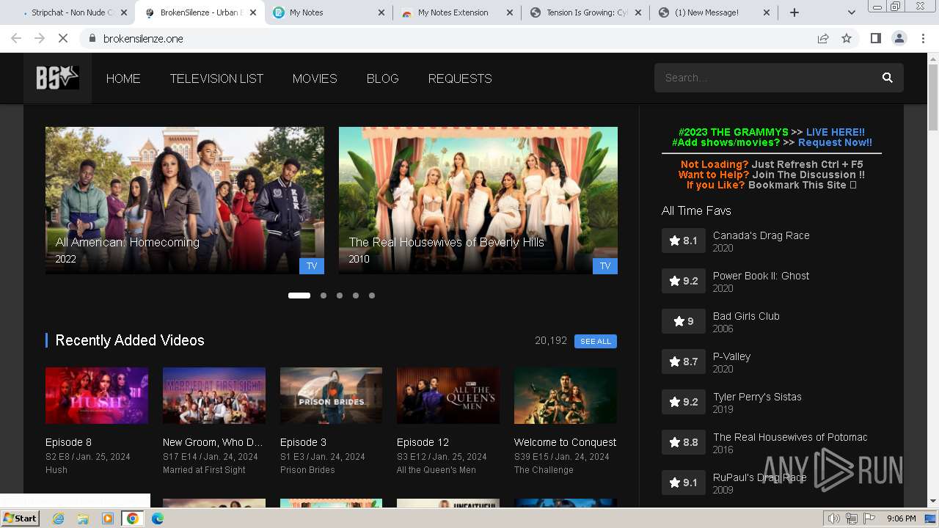Screen dimensions: 939x528
Task: Bookmark this page with the star icon
Action: 847,38
